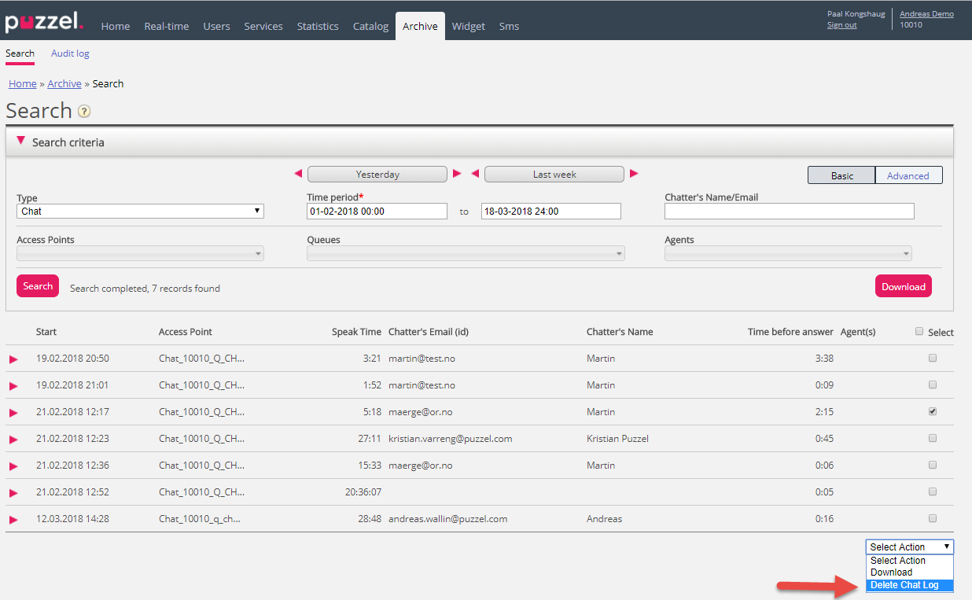Click left arrow before Last week button
The image size is (972, 600).
(x=475, y=174)
